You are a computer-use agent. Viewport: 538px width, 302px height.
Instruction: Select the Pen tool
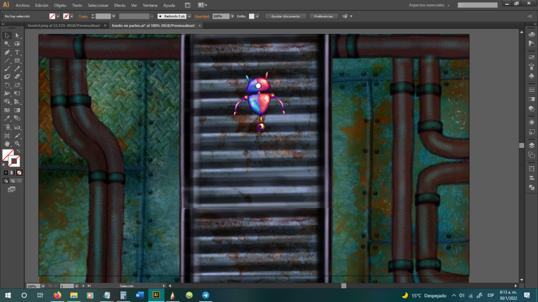(x=7, y=52)
